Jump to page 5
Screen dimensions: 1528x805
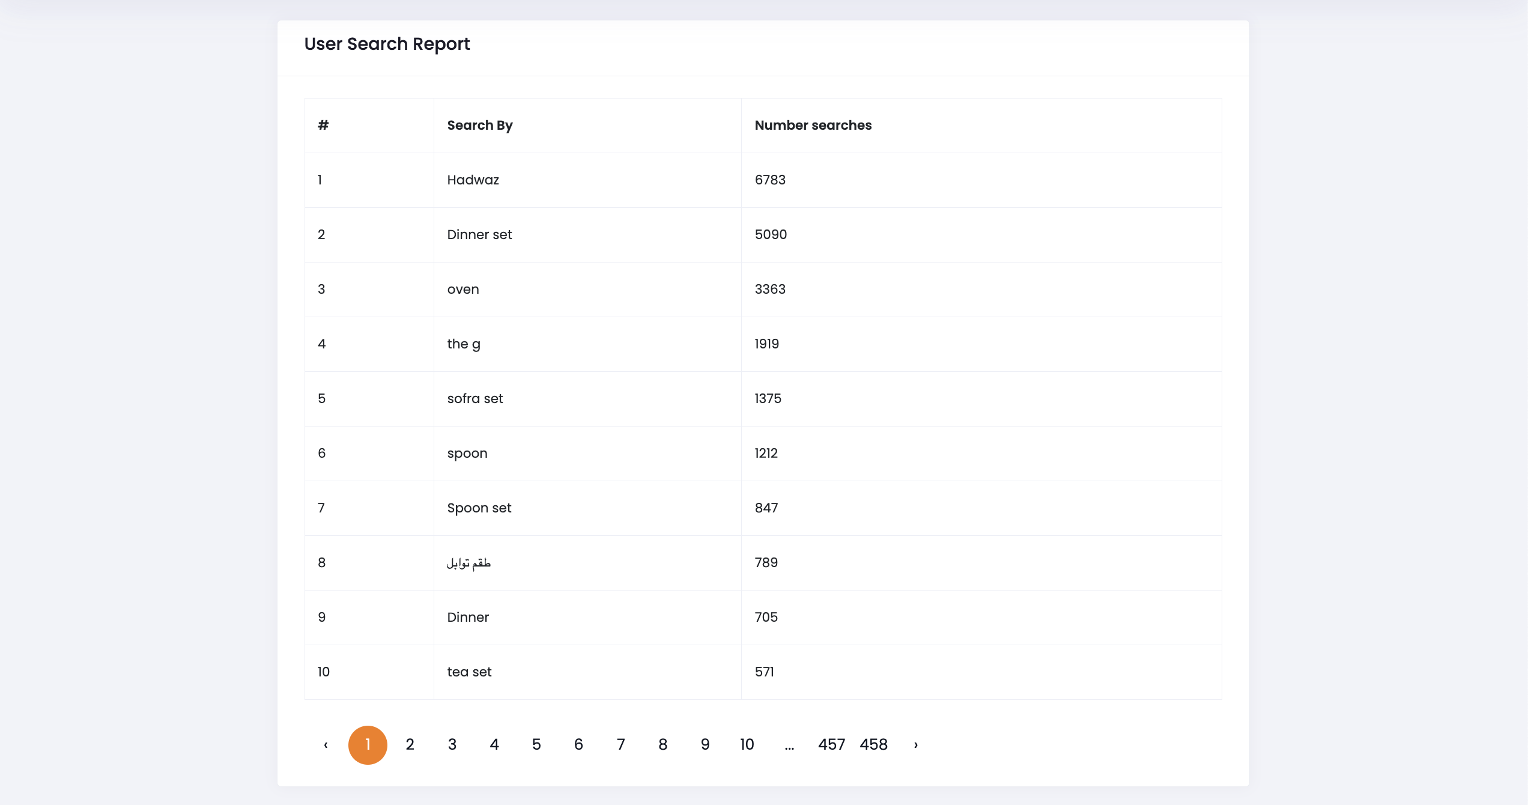[536, 745]
